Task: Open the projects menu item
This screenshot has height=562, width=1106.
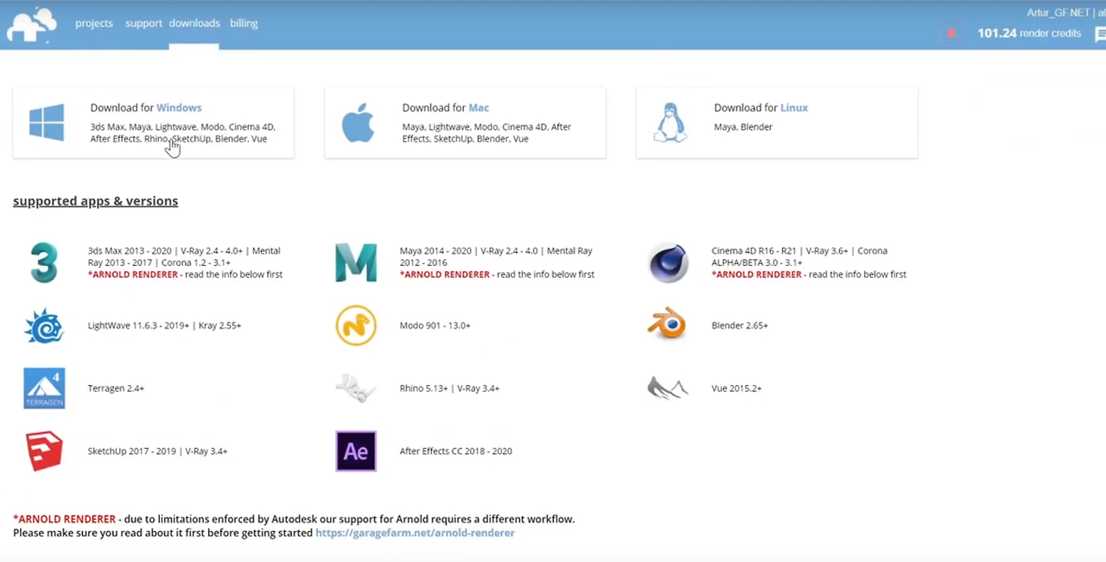Action: pyautogui.click(x=94, y=23)
